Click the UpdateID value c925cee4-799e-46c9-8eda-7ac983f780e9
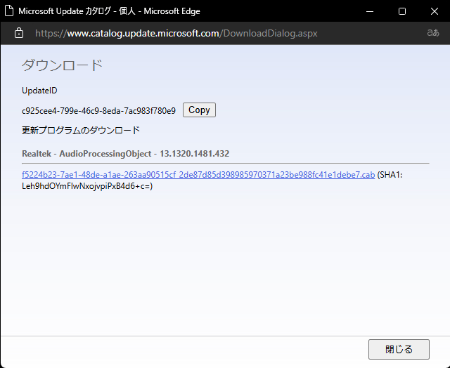 98,111
